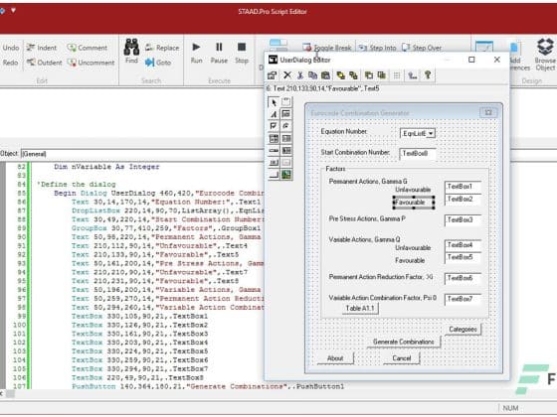Click the Find binoculars icon
The width and height of the screenshot is (557, 417).
pos(131,52)
